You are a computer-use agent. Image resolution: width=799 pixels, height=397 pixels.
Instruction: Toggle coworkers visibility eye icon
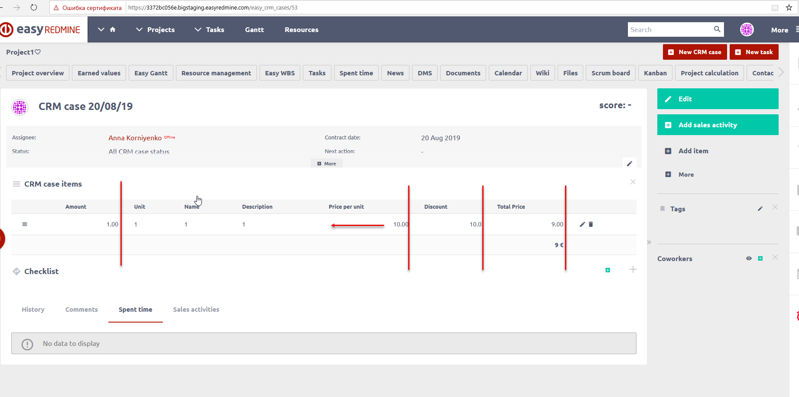749,258
